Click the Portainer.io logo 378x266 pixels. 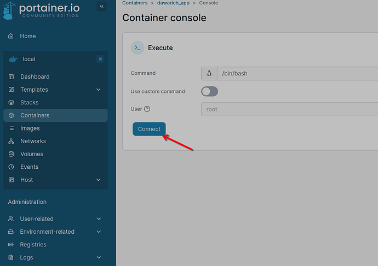41,10
